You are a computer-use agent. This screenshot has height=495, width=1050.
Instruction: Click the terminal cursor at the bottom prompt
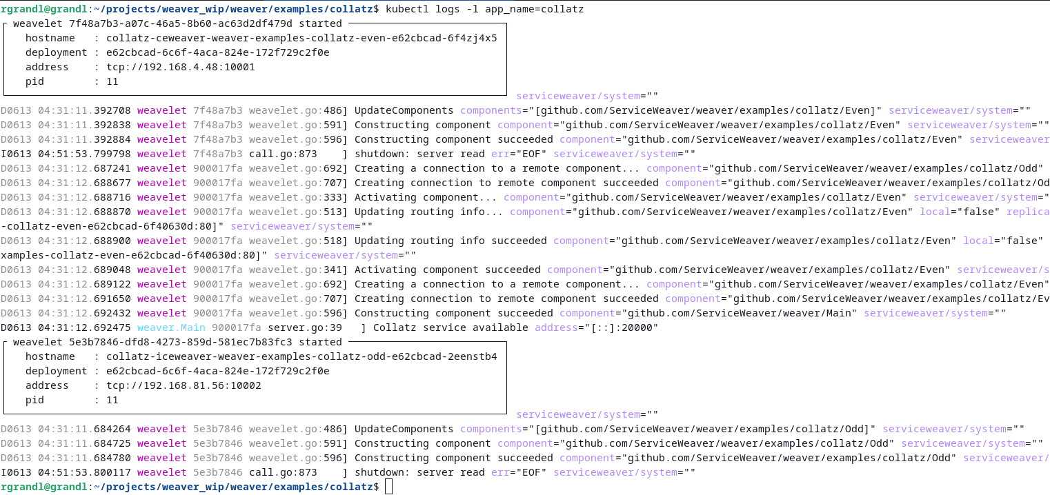point(389,487)
